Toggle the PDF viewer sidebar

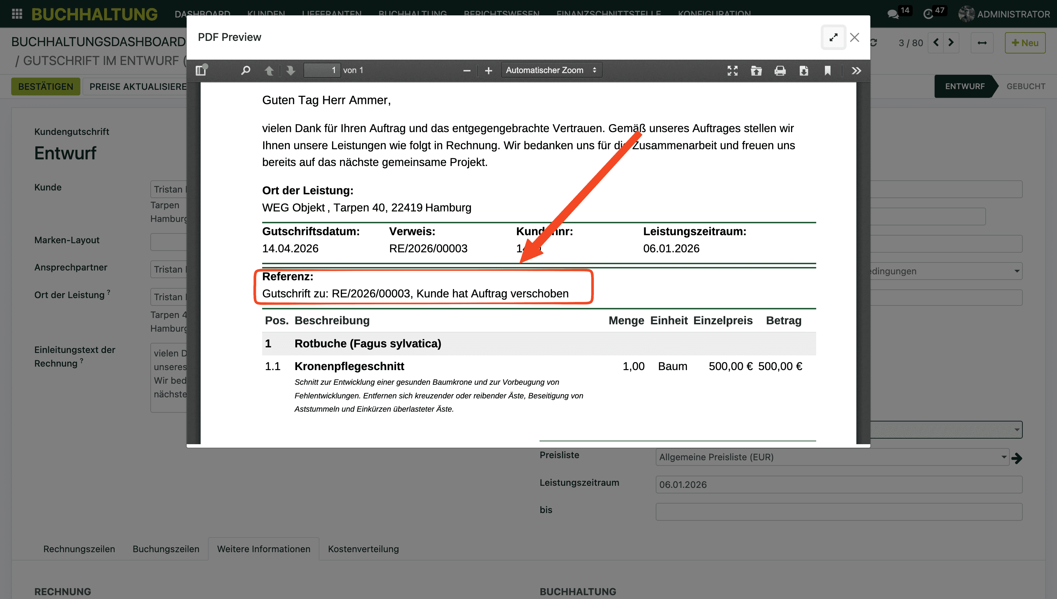coord(201,70)
